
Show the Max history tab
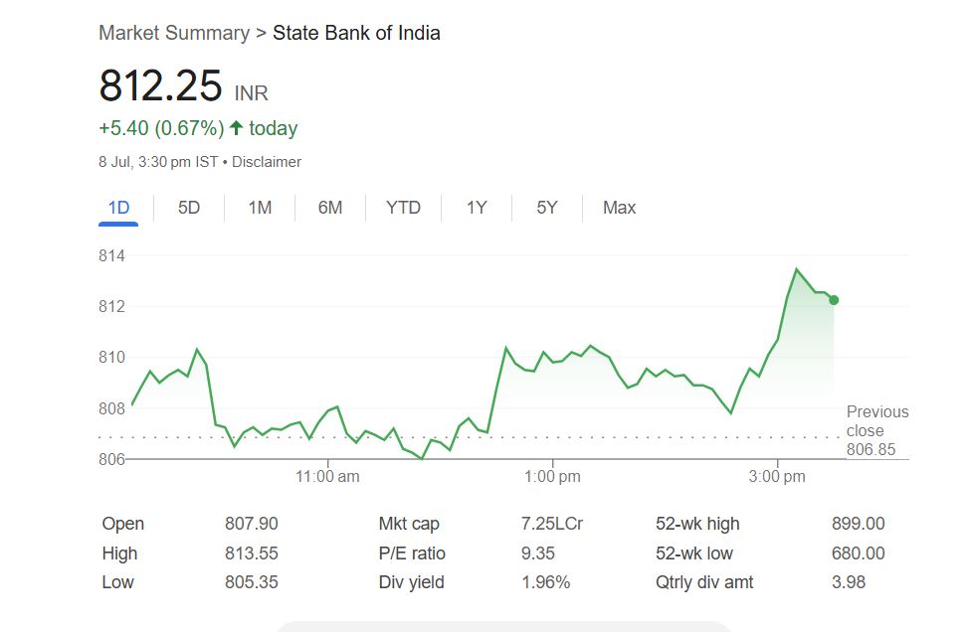pos(619,208)
